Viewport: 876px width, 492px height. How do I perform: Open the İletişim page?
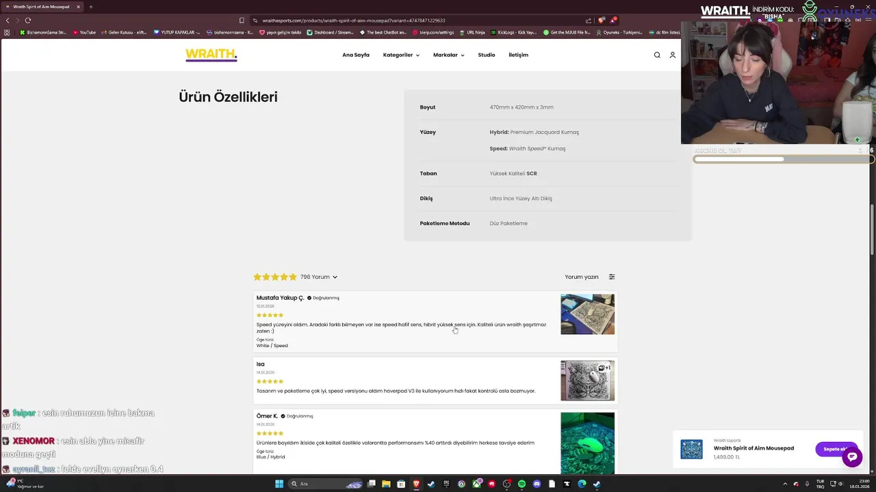point(518,55)
